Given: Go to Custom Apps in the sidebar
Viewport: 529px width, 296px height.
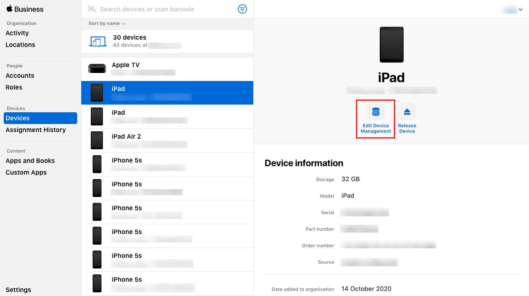Looking at the screenshot, I should coord(26,172).
